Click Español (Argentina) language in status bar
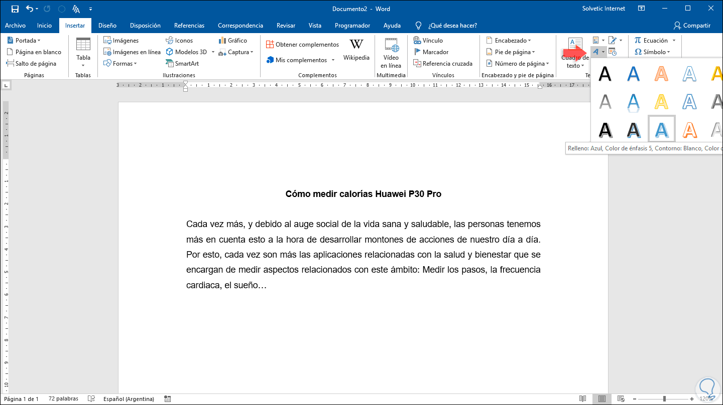 pos(130,399)
